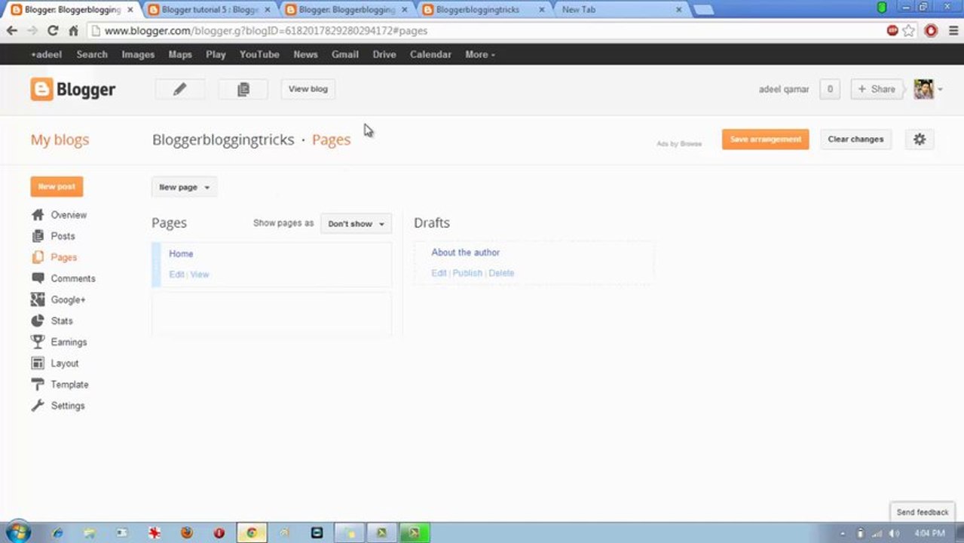Click the Overview home icon in sidebar
964x543 pixels.
pyautogui.click(x=38, y=215)
